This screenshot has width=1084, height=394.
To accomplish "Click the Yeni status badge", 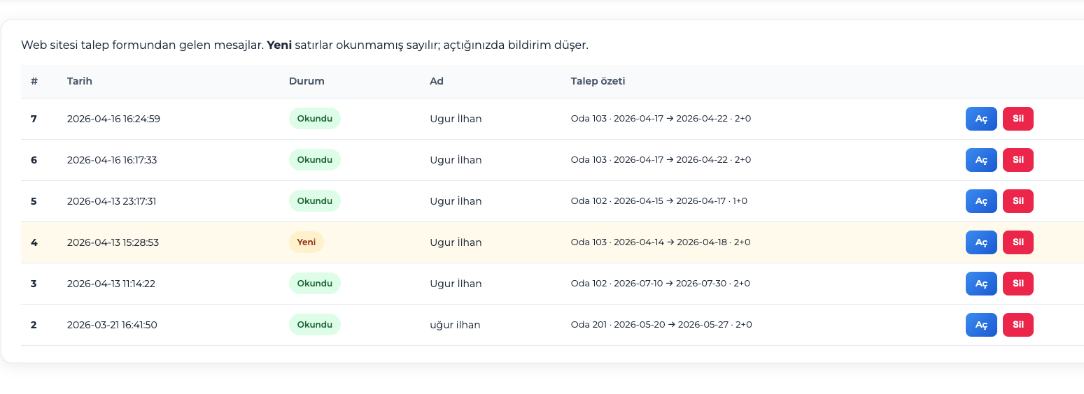I will 306,242.
